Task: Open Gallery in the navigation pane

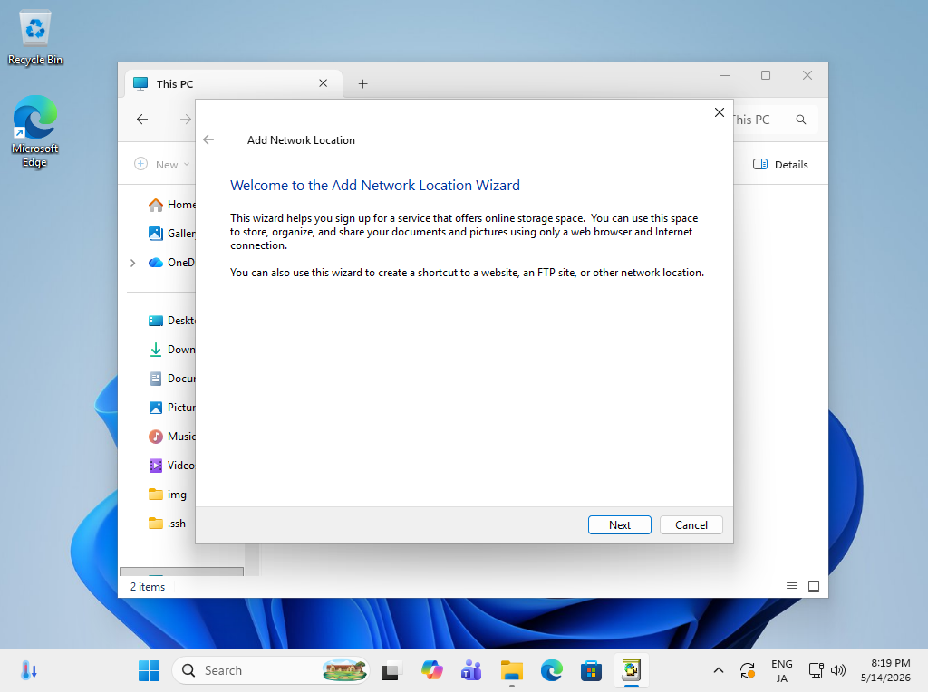Action: 171,234
